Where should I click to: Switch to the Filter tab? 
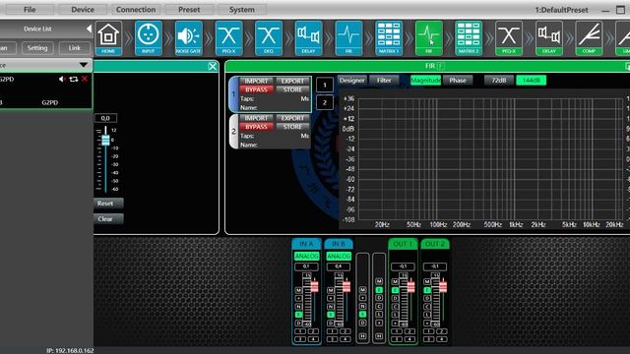pyautogui.click(x=384, y=81)
